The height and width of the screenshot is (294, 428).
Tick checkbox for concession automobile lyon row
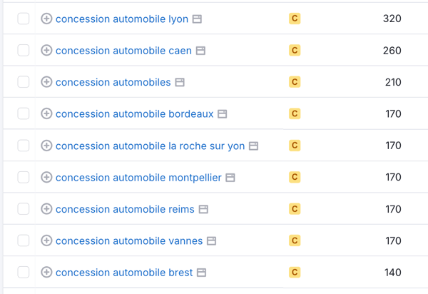pos(24,19)
